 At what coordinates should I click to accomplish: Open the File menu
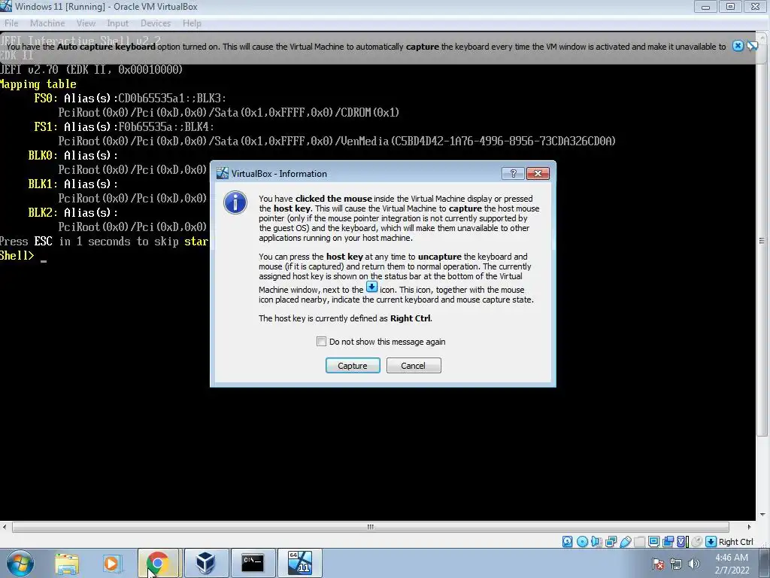click(11, 23)
